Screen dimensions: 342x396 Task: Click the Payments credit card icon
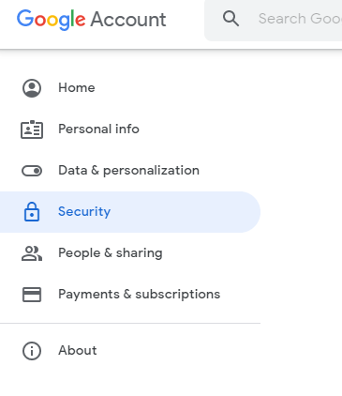coord(32,295)
